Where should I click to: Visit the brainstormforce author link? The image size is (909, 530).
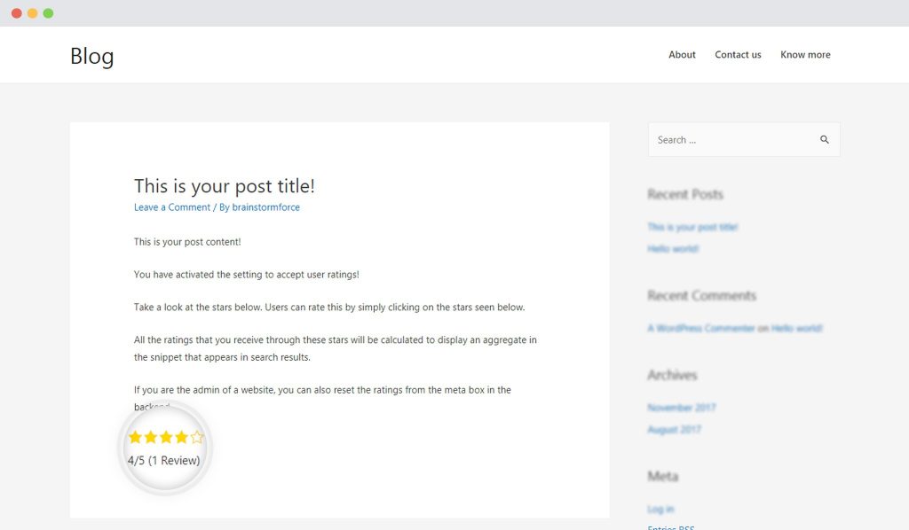[x=265, y=207]
